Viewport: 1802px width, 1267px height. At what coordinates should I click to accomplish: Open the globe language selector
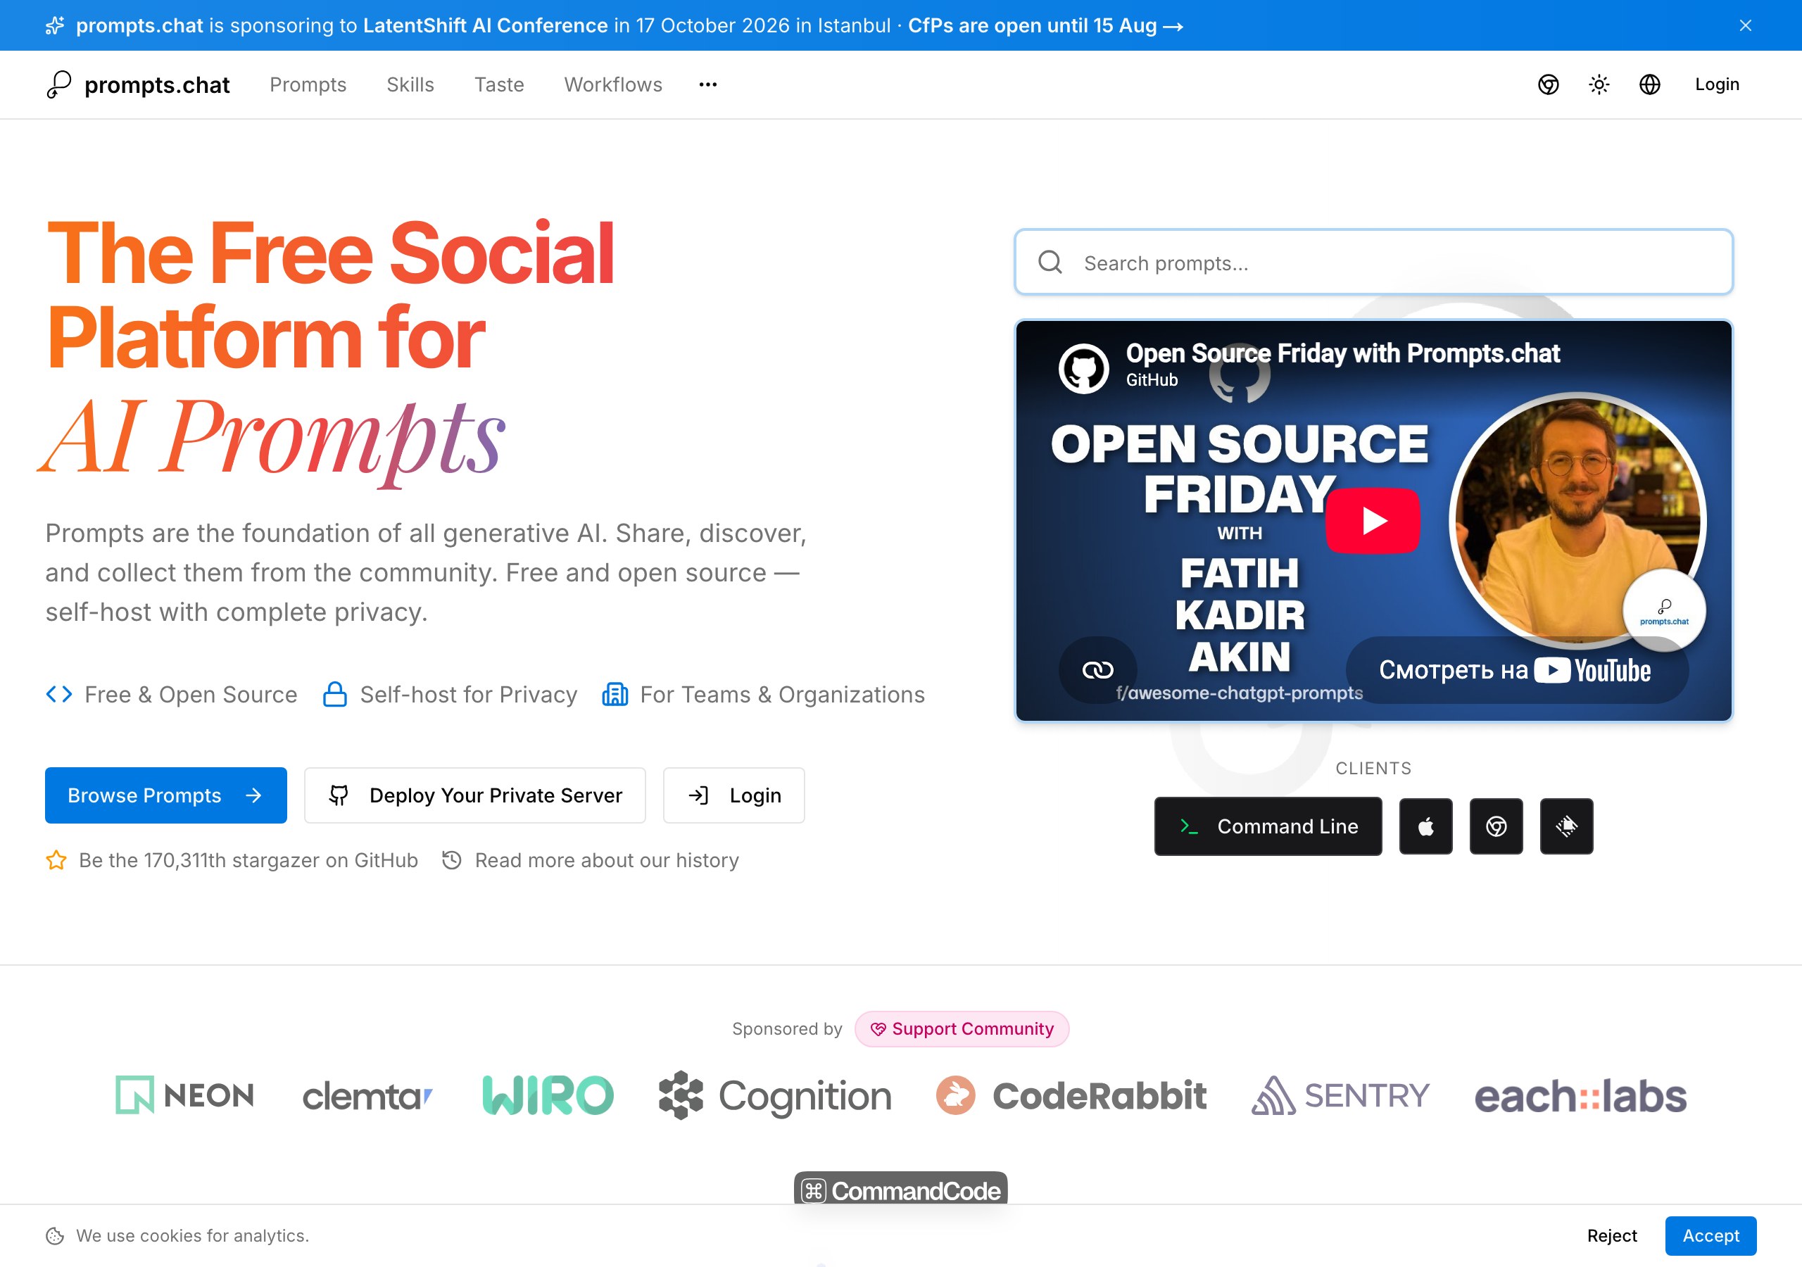(x=1650, y=84)
